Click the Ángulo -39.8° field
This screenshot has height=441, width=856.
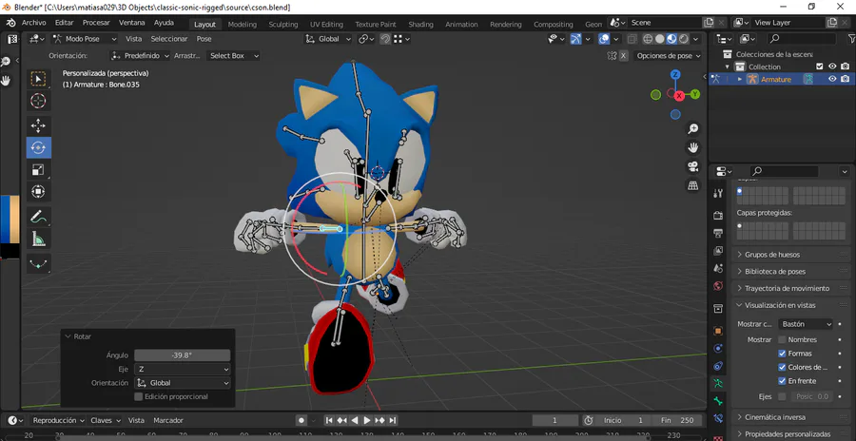[x=183, y=355]
